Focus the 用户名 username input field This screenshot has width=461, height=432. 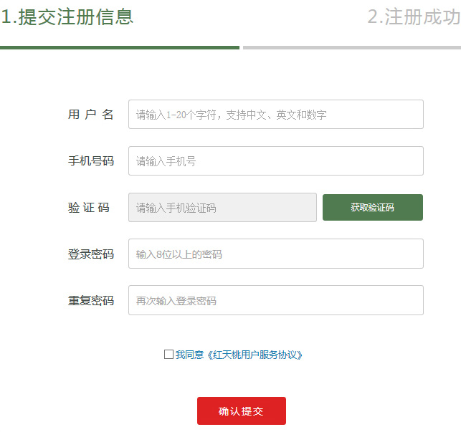pos(275,115)
